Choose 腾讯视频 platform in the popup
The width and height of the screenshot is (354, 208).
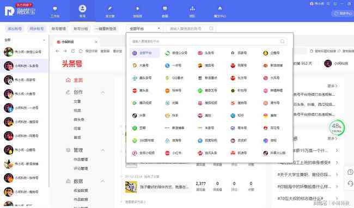[142, 103]
